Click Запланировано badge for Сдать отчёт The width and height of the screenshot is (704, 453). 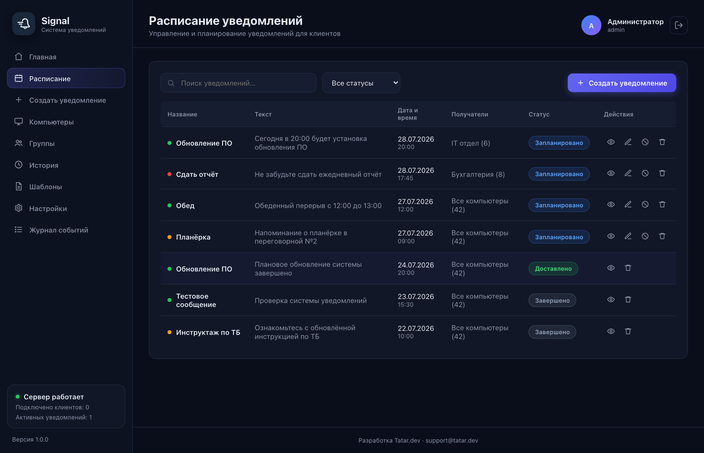559,174
